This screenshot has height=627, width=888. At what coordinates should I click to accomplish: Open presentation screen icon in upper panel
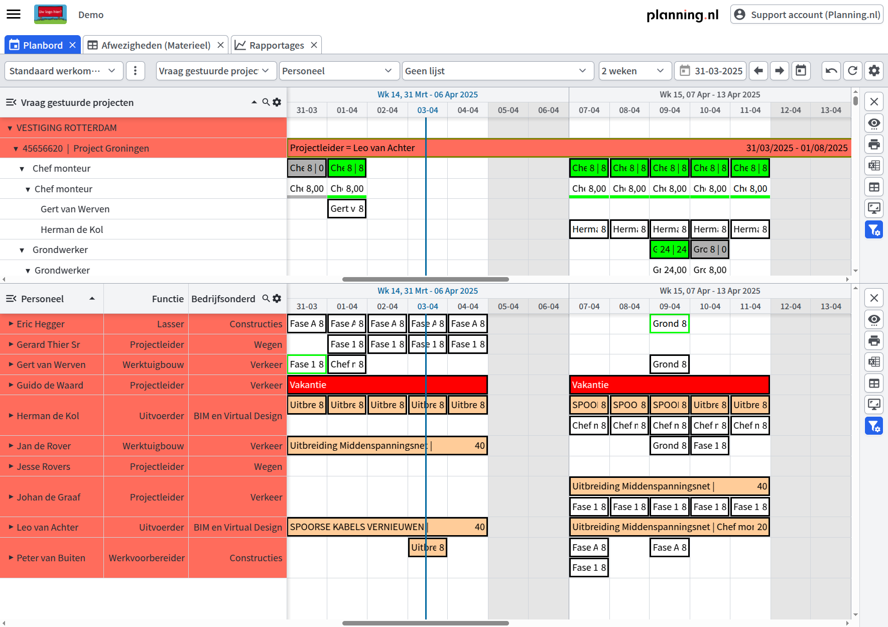[x=874, y=208]
